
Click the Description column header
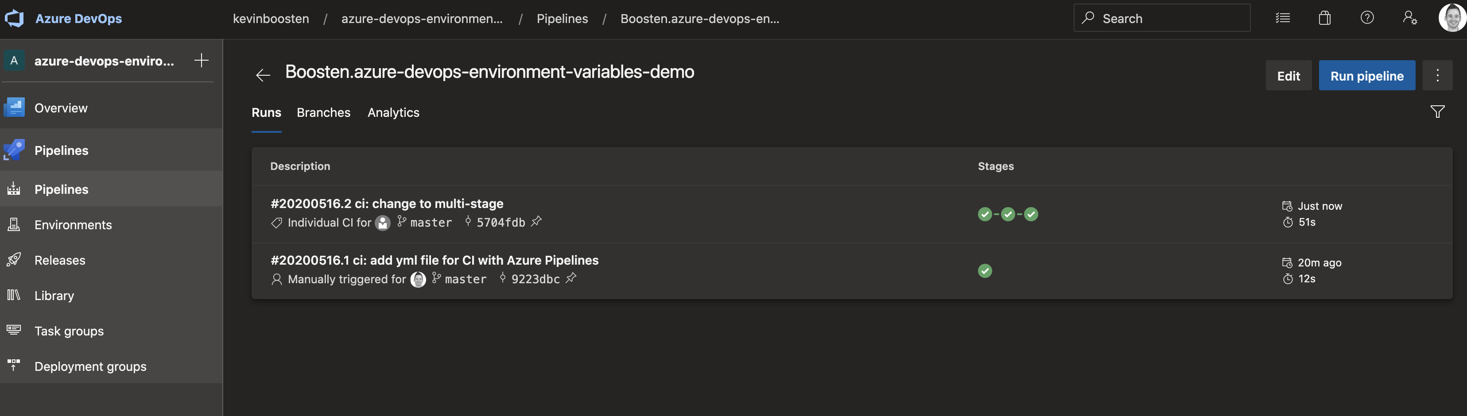click(x=300, y=166)
